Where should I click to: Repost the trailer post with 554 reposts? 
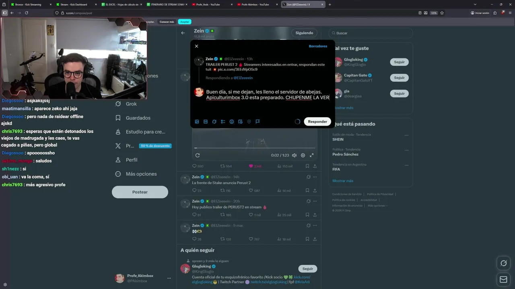[x=226, y=166]
